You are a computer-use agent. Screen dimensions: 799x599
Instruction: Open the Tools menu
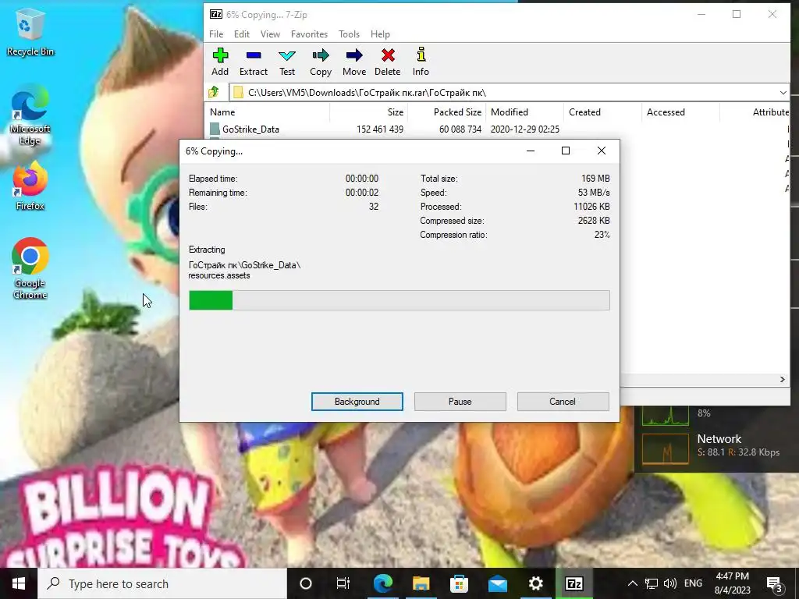click(x=349, y=34)
